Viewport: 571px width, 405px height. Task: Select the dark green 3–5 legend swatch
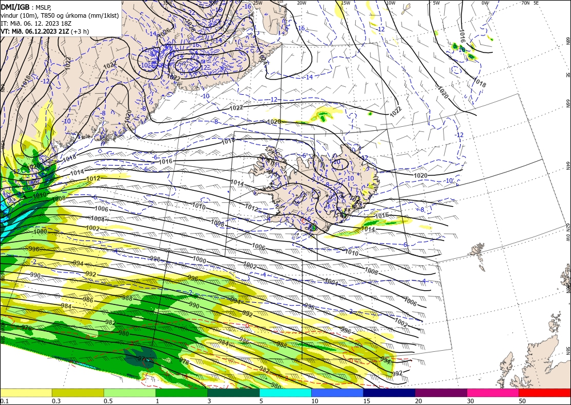[234, 392]
